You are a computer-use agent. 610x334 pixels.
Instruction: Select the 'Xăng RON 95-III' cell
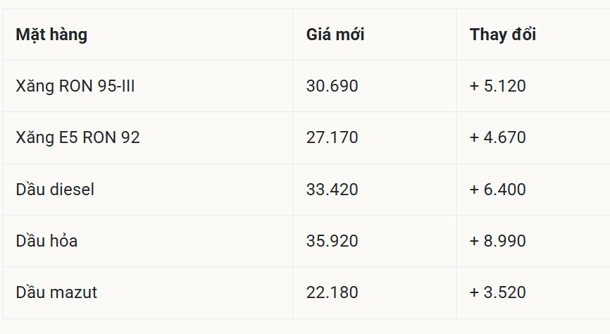coord(75,86)
